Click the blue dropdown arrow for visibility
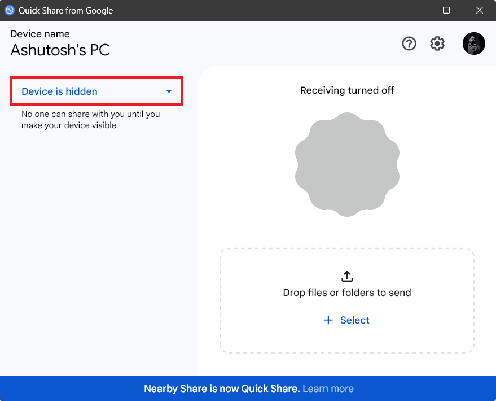This screenshot has height=401, width=496. (169, 91)
